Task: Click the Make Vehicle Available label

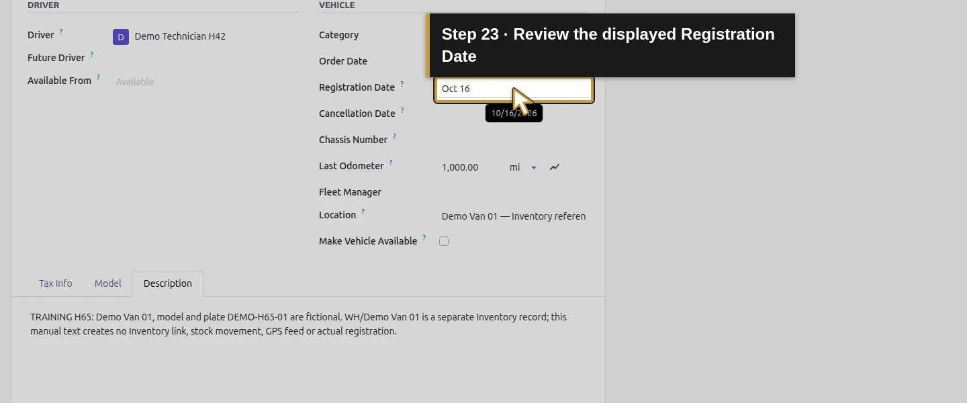Action: click(368, 241)
